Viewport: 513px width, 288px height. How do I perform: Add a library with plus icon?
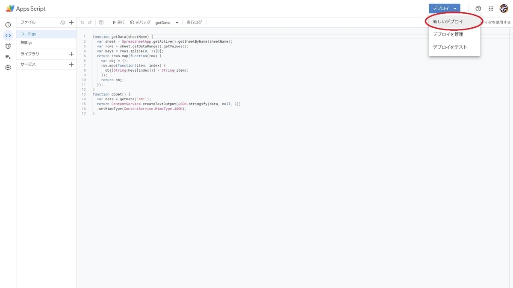tap(71, 54)
